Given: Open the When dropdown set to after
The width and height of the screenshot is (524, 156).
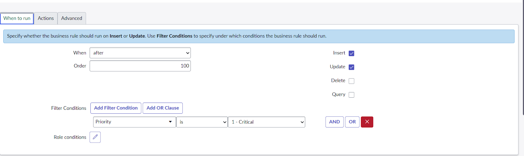Looking at the screenshot, I should click(x=140, y=53).
